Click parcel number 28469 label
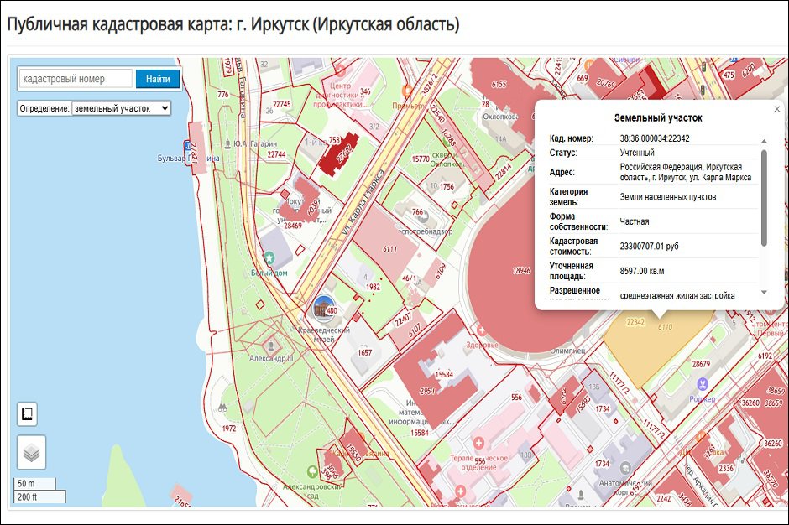789x525 pixels. 293,226
